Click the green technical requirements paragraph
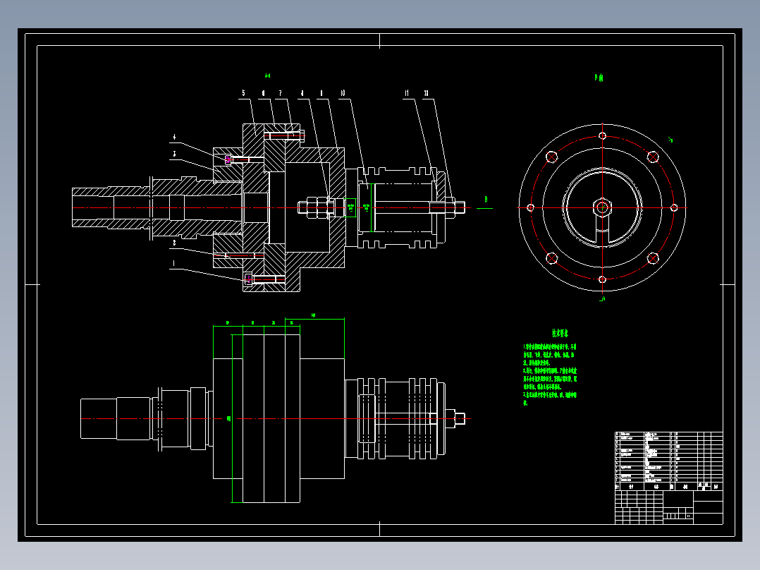760x570 pixels. pos(550,375)
